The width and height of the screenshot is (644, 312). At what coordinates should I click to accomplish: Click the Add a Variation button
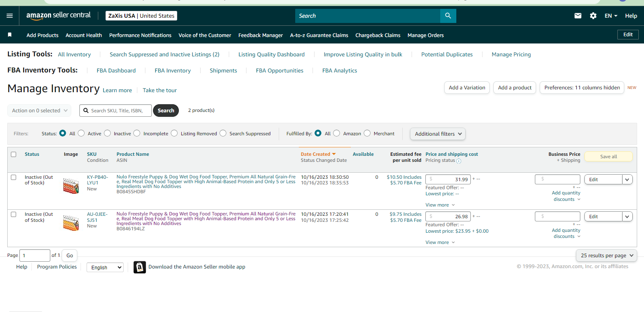(x=467, y=88)
